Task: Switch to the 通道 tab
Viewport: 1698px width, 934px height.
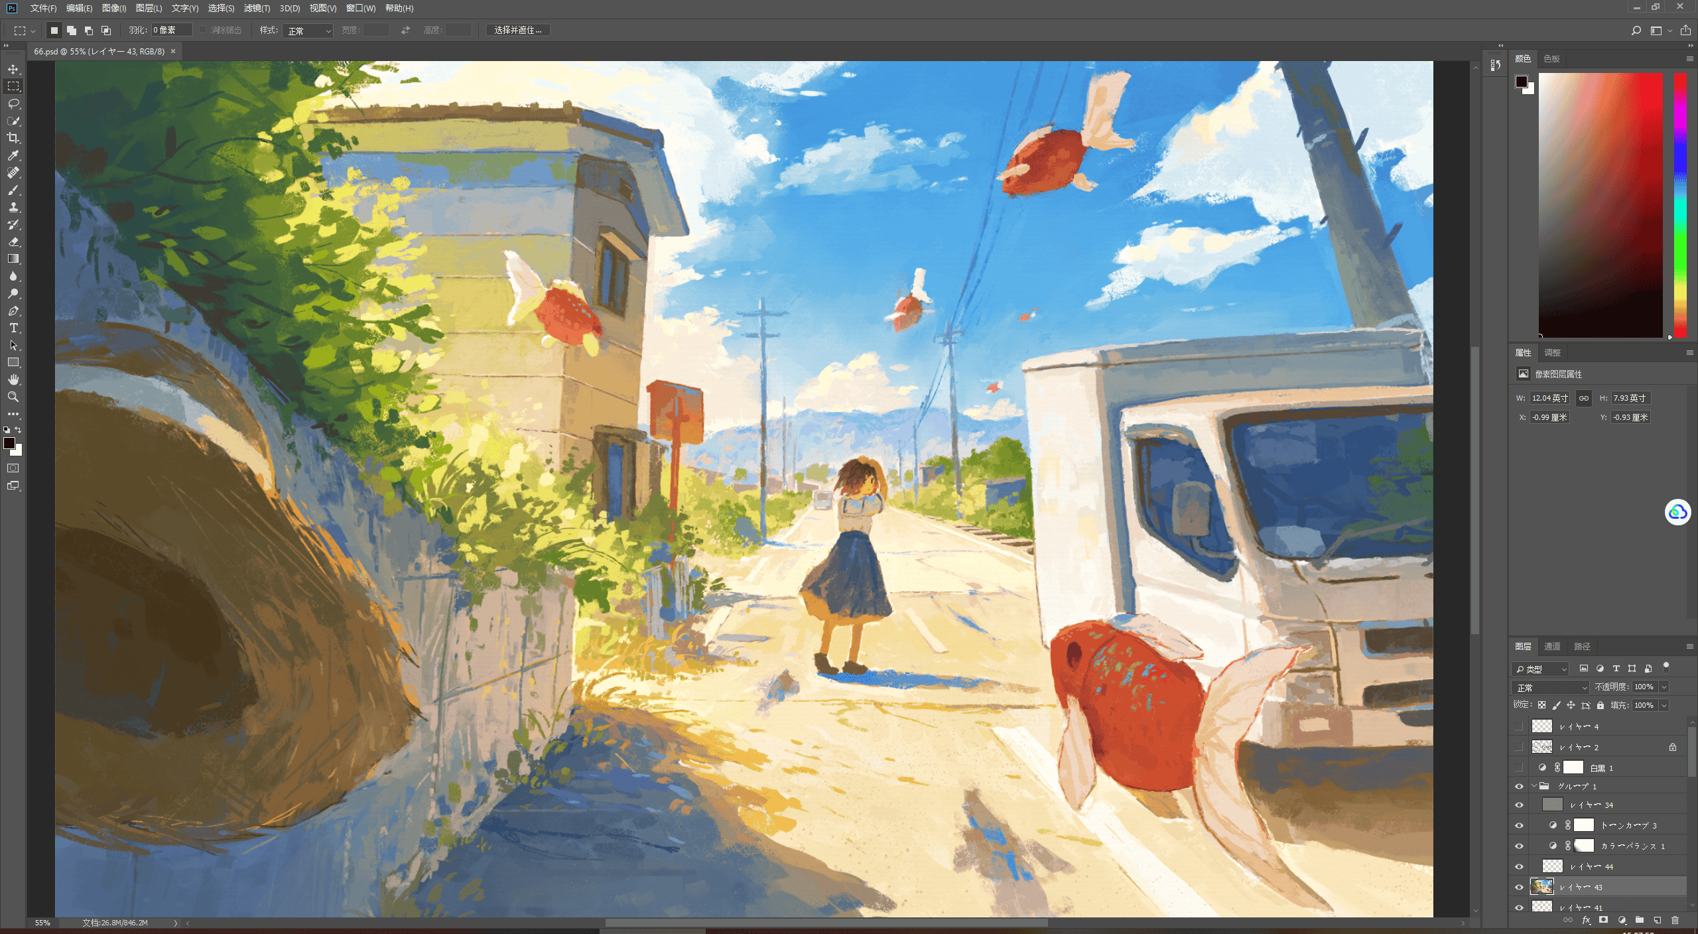Action: [1552, 646]
